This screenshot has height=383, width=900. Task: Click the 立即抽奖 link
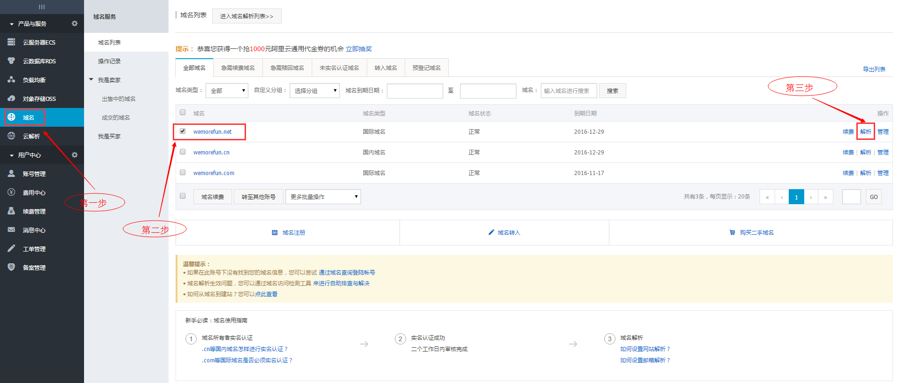[x=359, y=49]
